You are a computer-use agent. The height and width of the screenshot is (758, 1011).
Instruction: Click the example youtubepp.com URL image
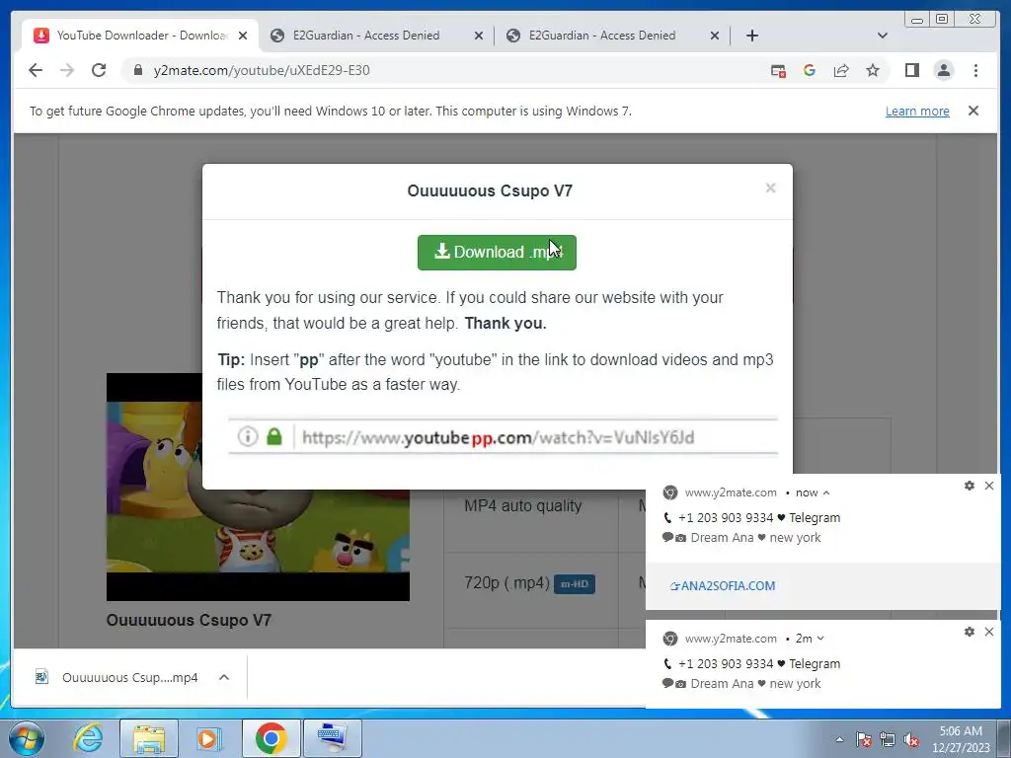point(503,437)
